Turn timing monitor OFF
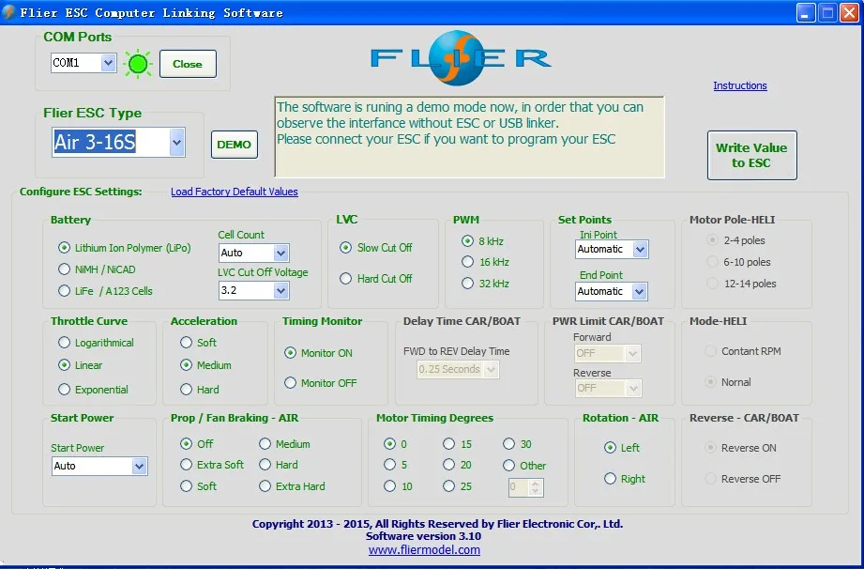The height and width of the screenshot is (569, 864). (x=291, y=383)
